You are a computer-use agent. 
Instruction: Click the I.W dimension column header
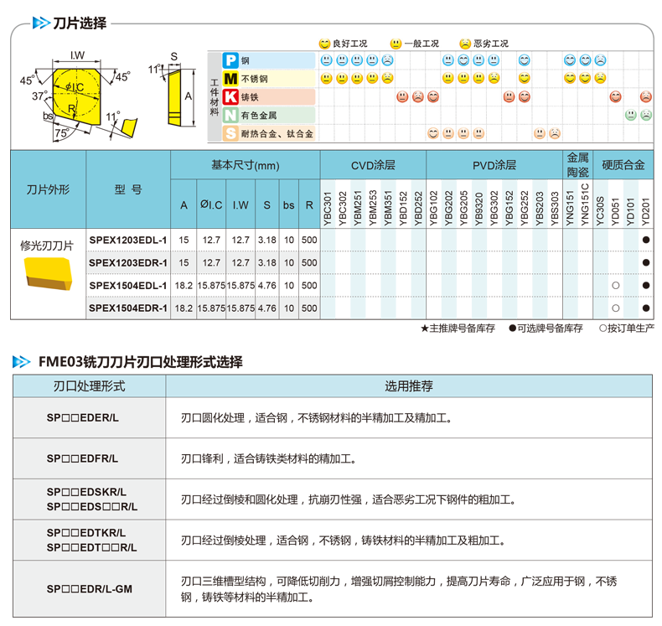click(x=240, y=204)
